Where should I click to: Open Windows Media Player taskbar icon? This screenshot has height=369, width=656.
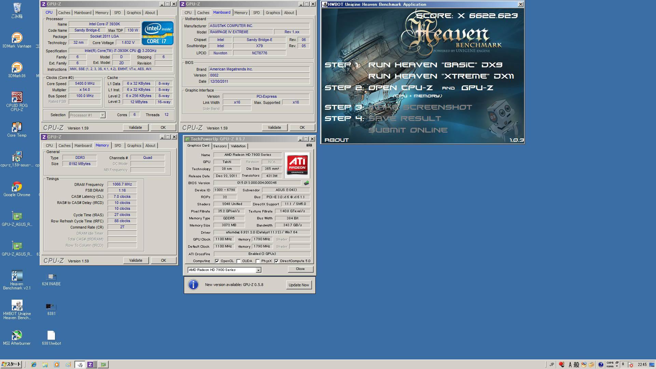tap(57, 365)
